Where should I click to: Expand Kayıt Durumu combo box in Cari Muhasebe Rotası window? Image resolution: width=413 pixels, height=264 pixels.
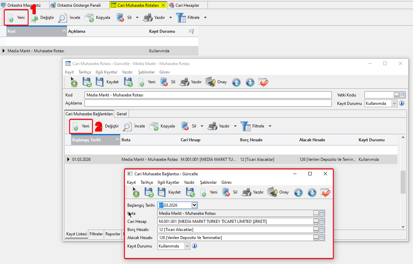(394, 104)
